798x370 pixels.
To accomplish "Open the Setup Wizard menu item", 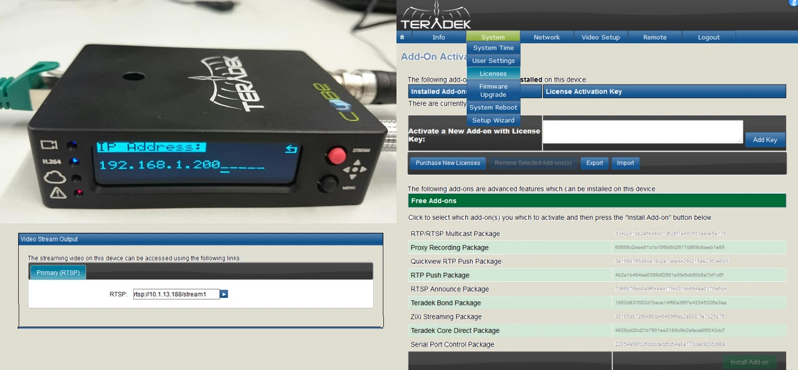I will click(493, 120).
